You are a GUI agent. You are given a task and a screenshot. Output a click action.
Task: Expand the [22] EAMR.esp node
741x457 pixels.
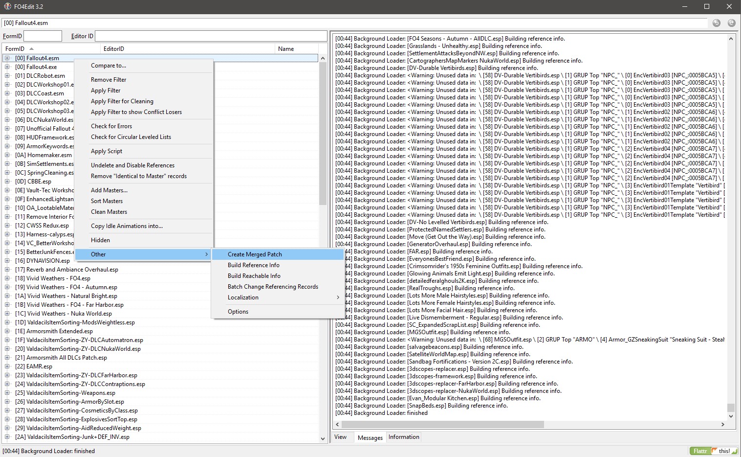[7, 366]
